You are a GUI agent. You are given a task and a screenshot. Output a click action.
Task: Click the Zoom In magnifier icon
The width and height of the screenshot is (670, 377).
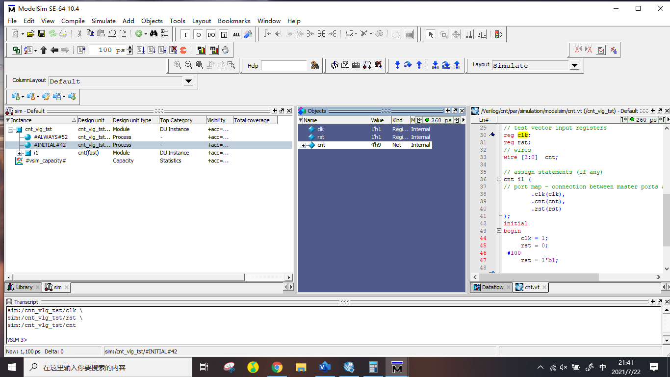coord(178,65)
